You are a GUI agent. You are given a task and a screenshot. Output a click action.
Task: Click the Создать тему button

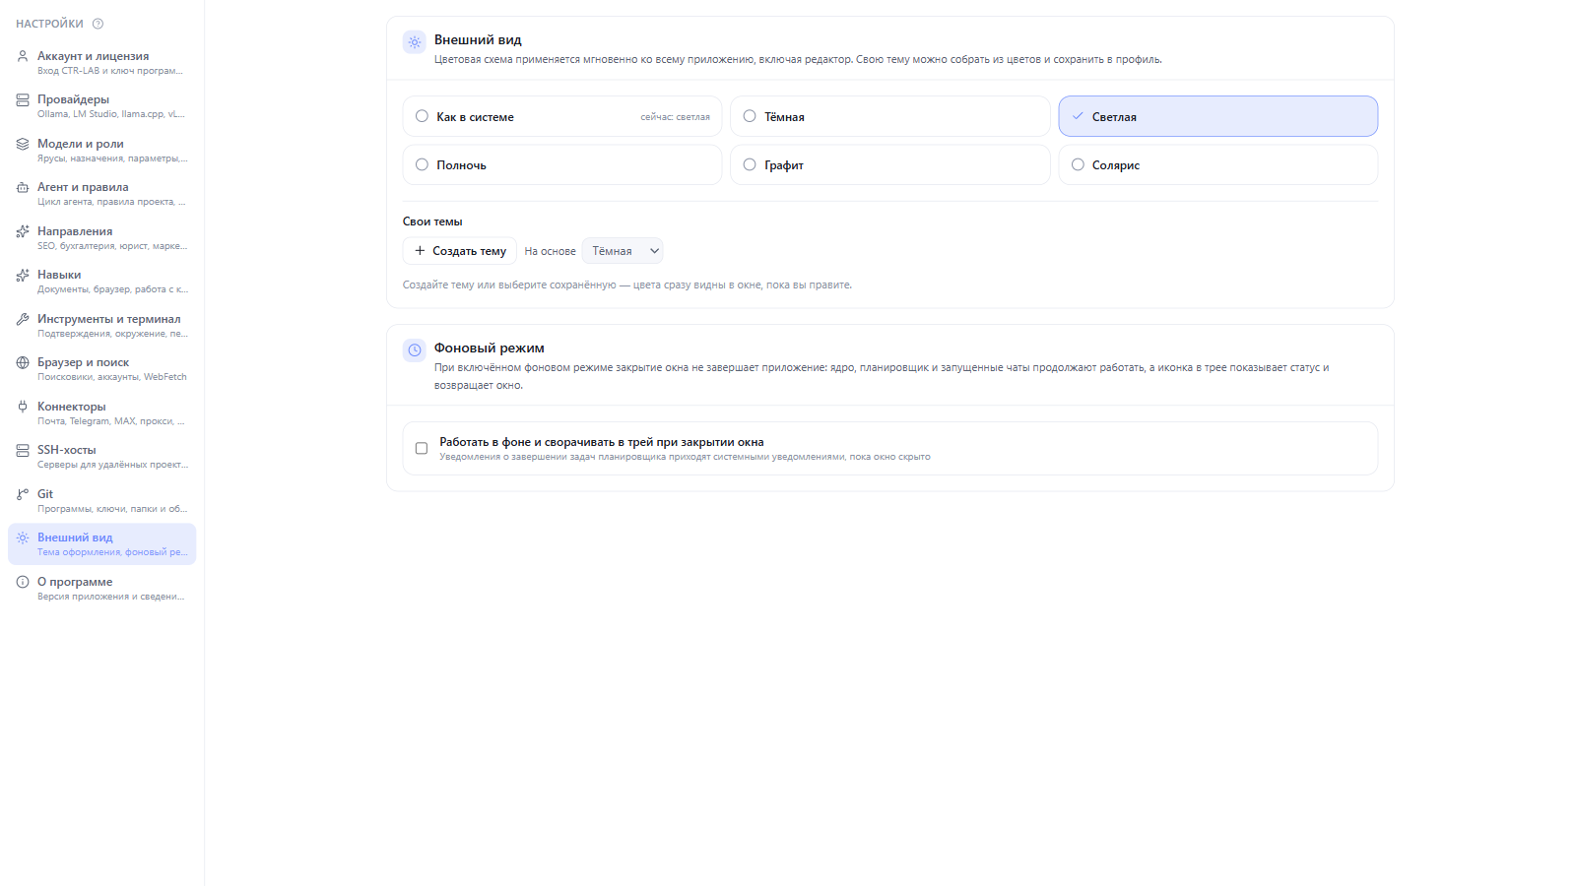[x=460, y=251]
